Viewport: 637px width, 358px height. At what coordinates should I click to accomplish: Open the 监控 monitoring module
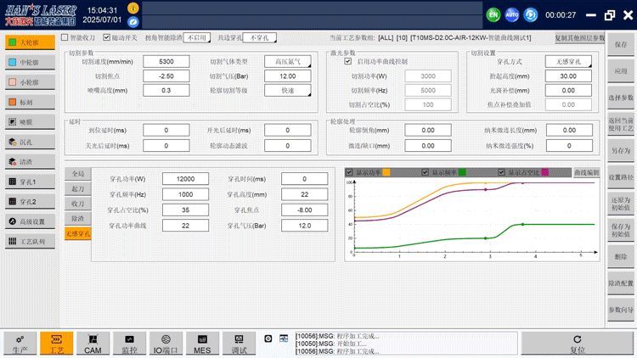129,343
